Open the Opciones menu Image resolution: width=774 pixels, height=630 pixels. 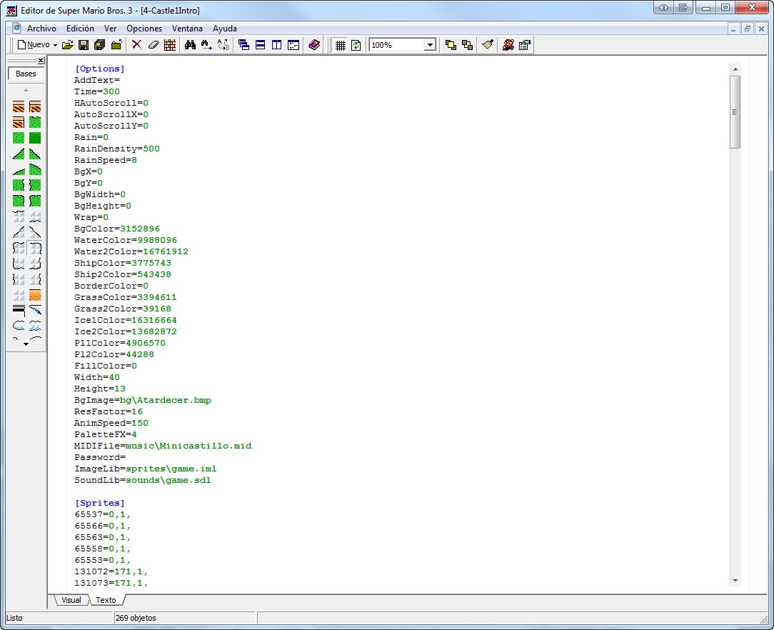[x=144, y=29]
